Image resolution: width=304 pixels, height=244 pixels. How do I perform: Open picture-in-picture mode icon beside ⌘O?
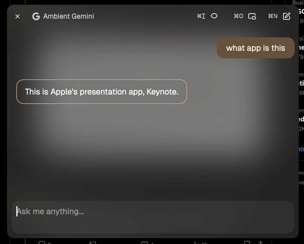pyautogui.click(x=251, y=16)
